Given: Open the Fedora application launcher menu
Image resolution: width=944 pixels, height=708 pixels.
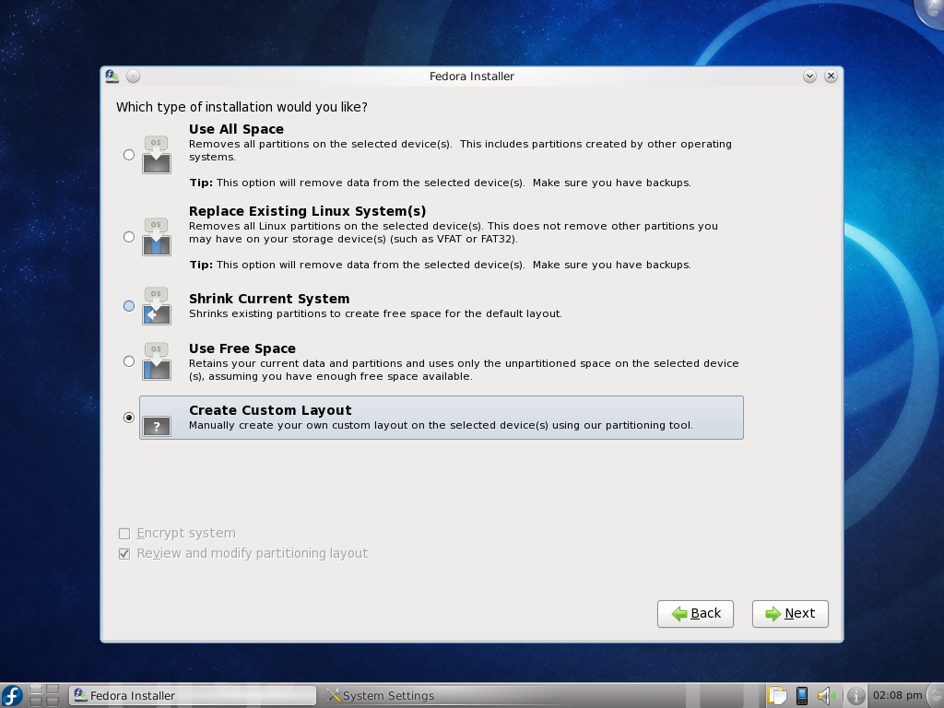Looking at the screenshot, I should point(11,695).
